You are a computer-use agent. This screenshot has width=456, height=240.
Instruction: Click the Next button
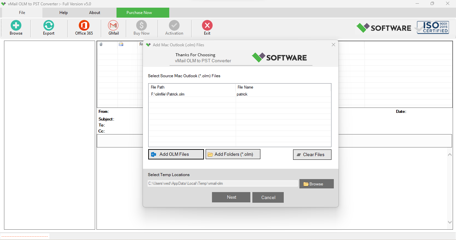tap(231, 197)
